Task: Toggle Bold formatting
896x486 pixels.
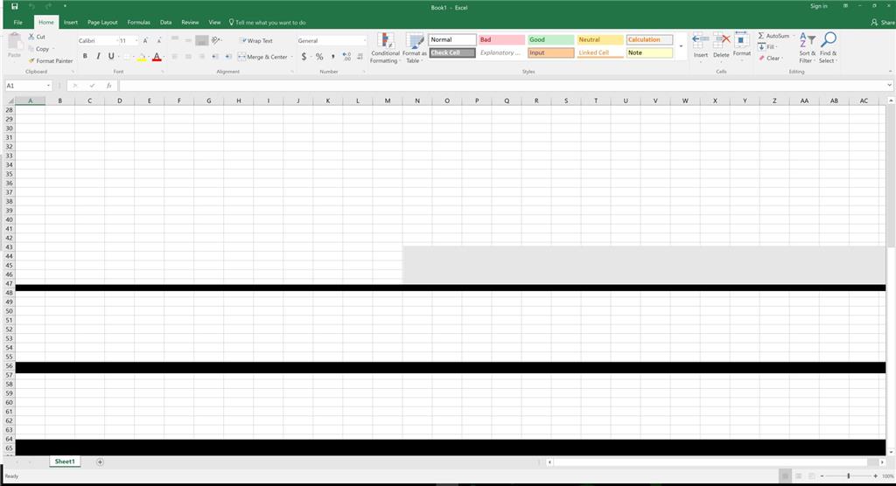Action: (85, 56)
